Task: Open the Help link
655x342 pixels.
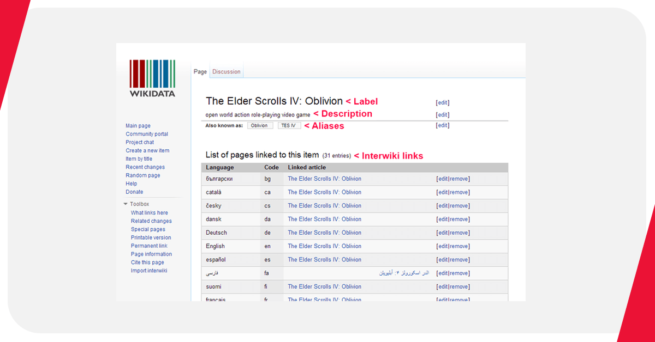Action: [x=131, y=184]
